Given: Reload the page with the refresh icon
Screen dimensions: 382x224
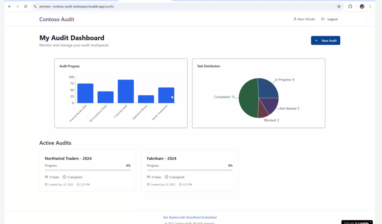Looking at the screenshot, I should pyautogui.click(x=26, y=7).
